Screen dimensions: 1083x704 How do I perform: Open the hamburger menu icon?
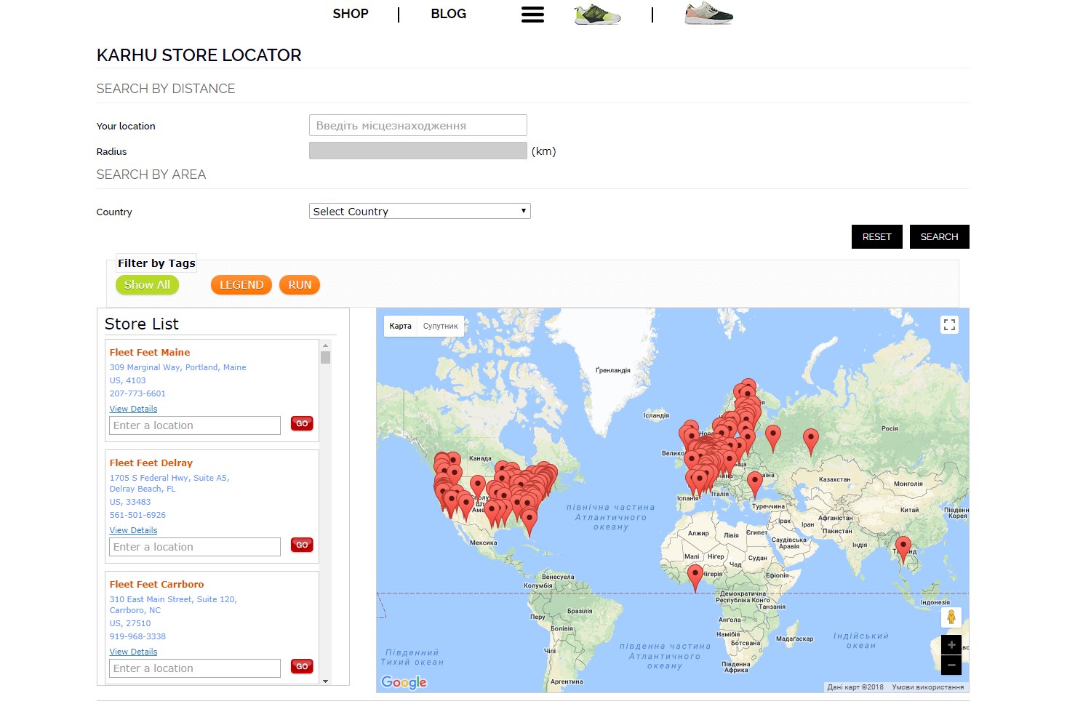click(x=532, y=15)
